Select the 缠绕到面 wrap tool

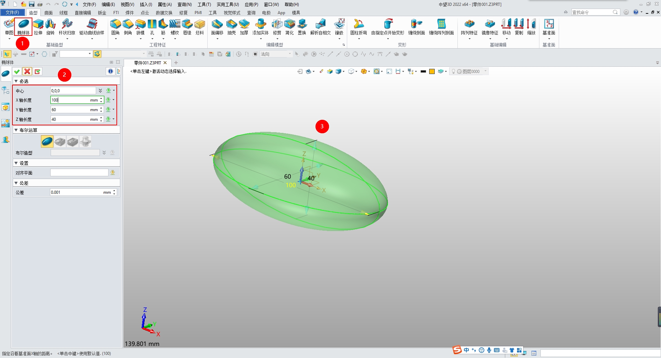tap(416, 27)
